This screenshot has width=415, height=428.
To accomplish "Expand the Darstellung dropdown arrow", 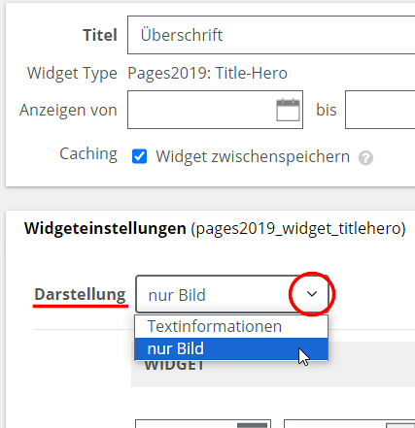I will point(312,294).
